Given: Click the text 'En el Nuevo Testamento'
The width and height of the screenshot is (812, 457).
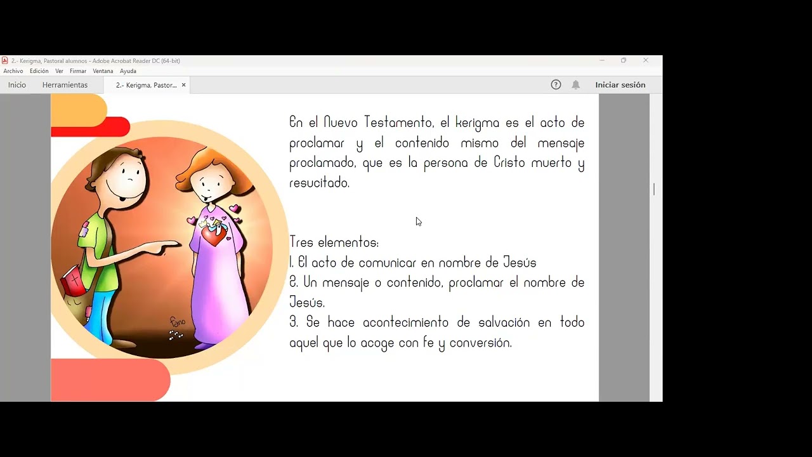Looking at the screenshot, I should pos(361,123).
